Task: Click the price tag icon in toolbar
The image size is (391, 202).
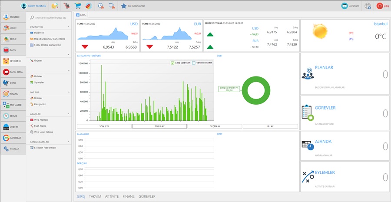Action: coord(89,6)
